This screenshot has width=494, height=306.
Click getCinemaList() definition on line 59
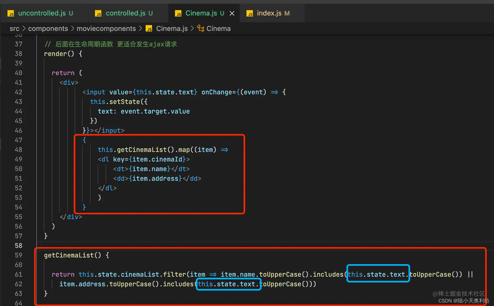click(73, 255)
